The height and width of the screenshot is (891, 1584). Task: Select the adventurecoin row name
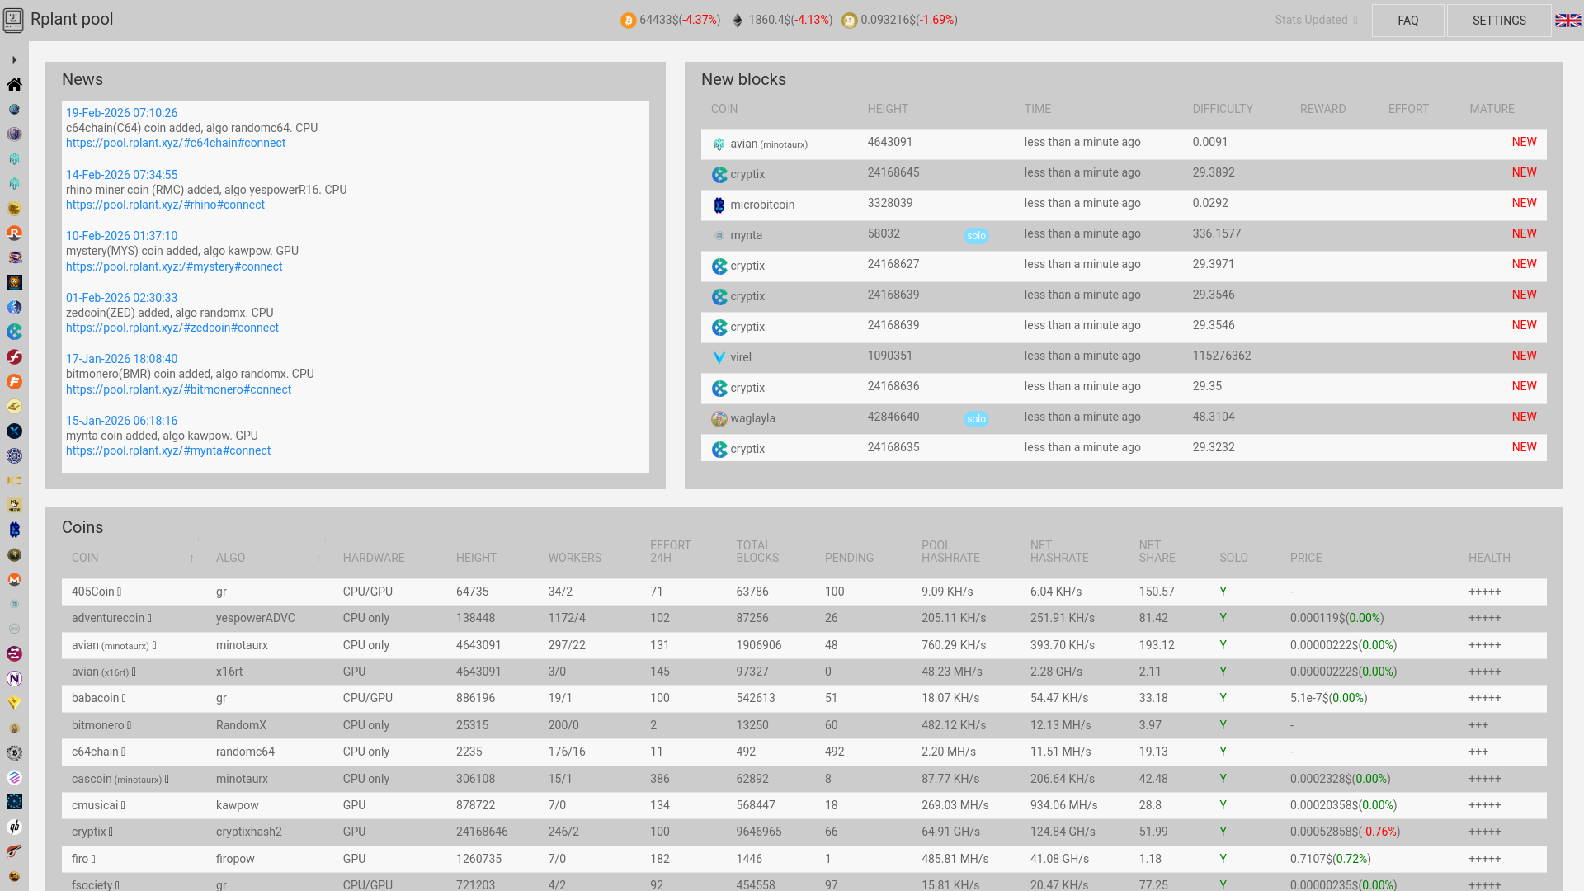(x=108, y=618)
